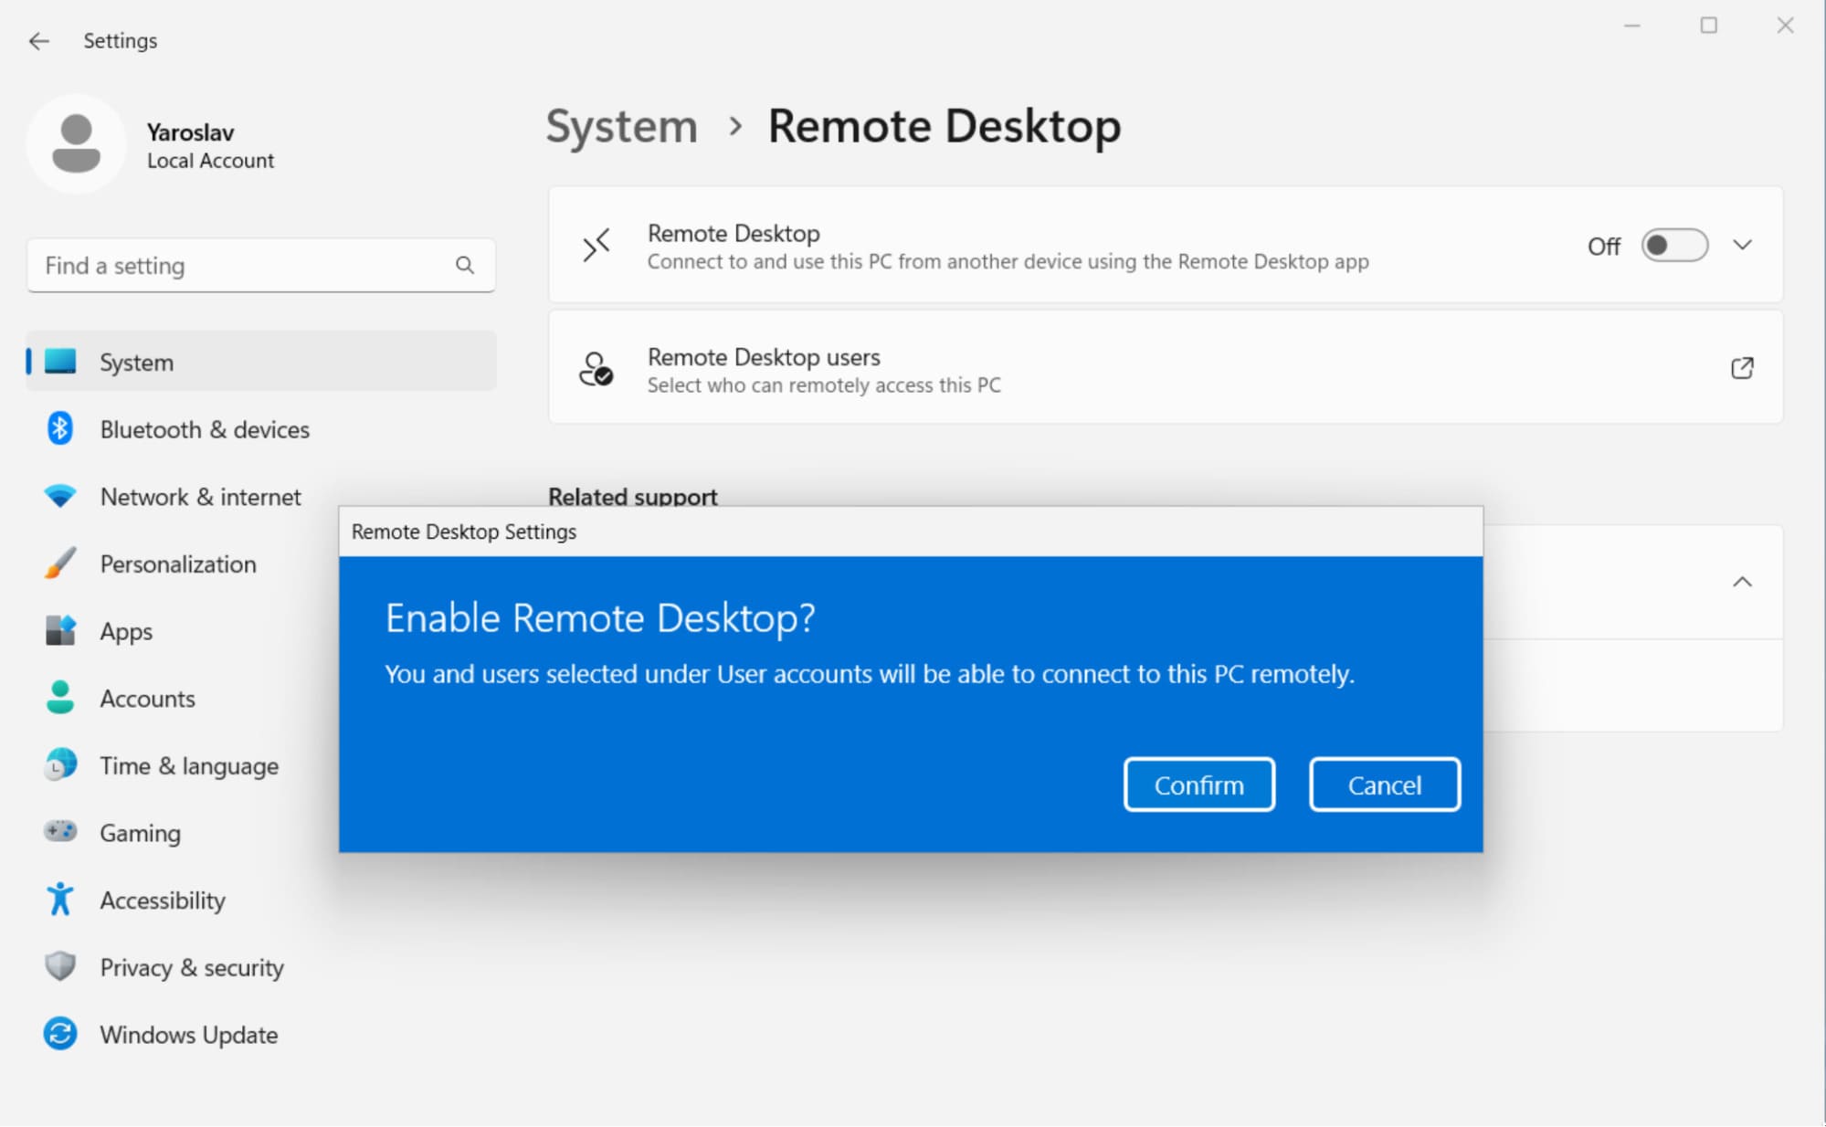
Task: Click the Related support heading
Action: point(632,496)
